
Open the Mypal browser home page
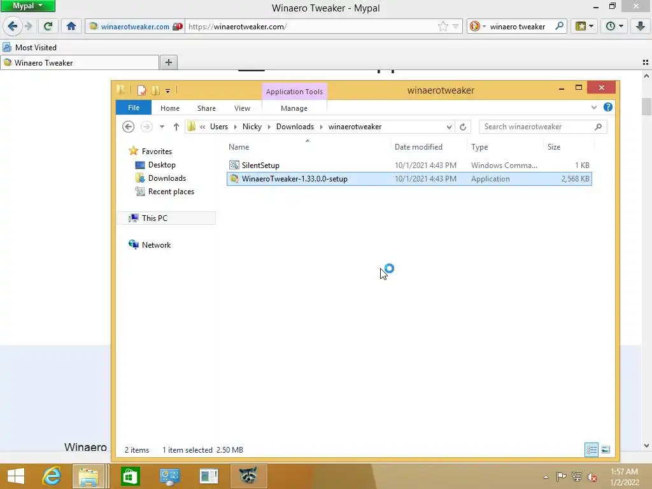point(71,27)
